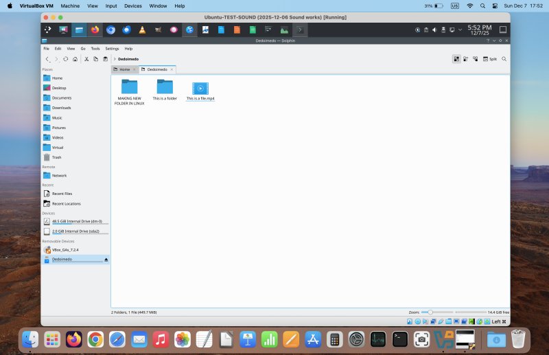Switch to the Home tab
The height and width of the screenshot is (355, 549).
pyautogui.click(x=124, y=69)
